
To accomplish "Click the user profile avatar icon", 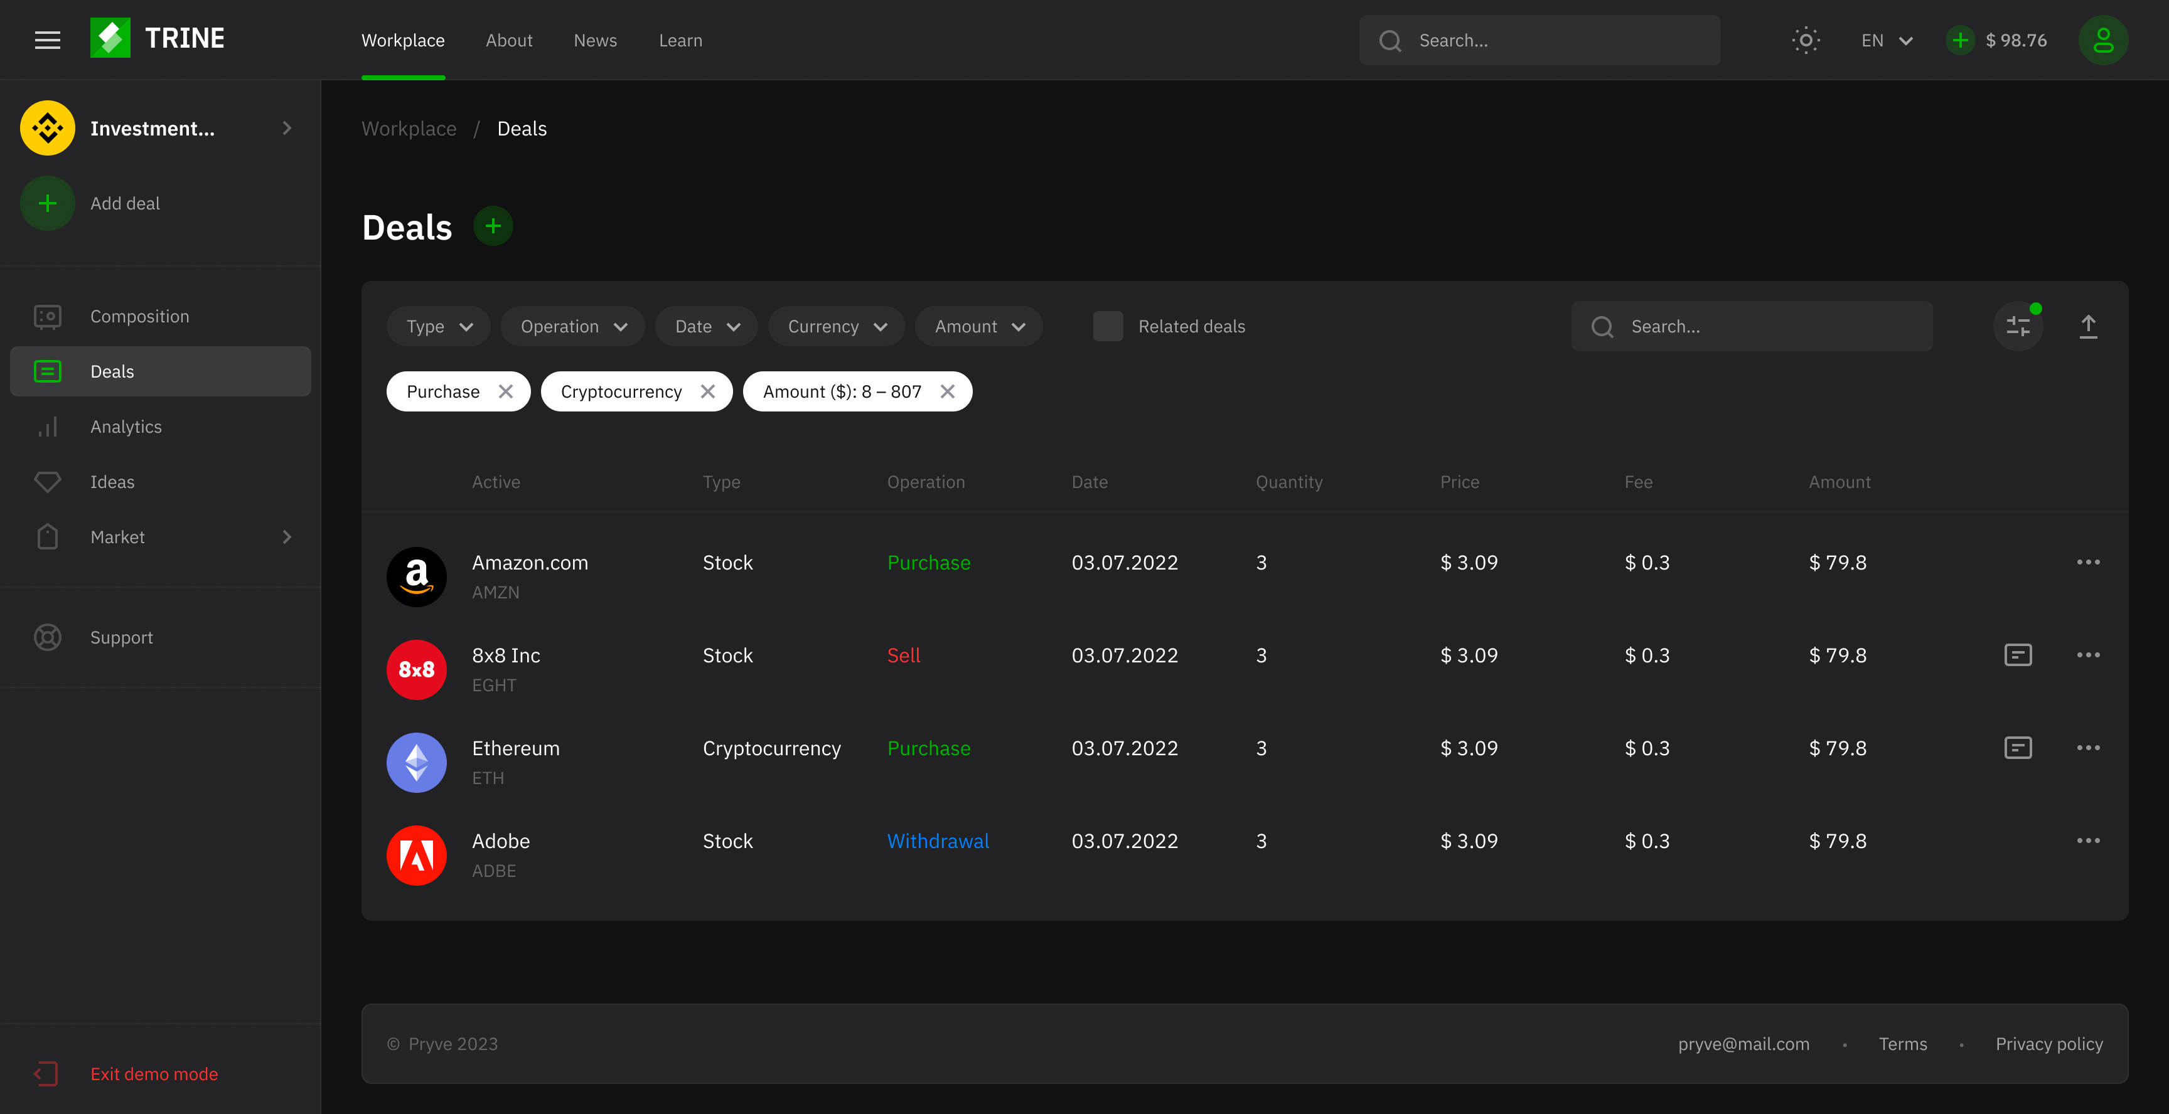I will pos(2102,40).
